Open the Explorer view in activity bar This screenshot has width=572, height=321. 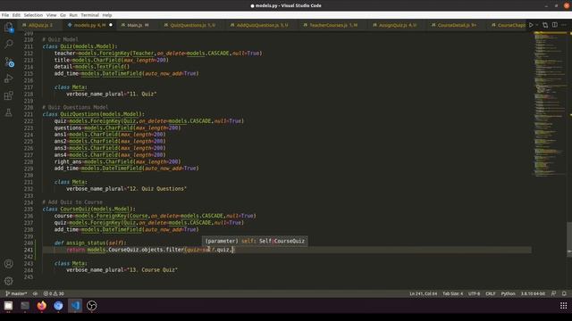[x=9, y=28]
